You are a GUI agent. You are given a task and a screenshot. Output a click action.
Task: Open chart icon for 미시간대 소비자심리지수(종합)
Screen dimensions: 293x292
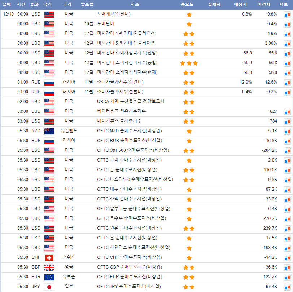[287, 63]
